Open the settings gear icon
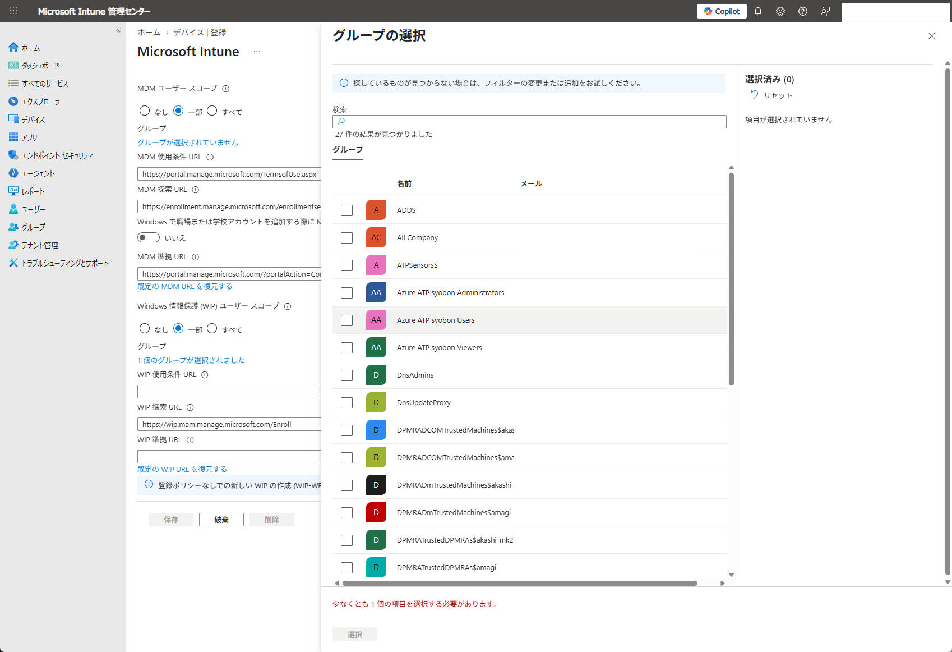The height and width of the screenshot is (652, 952). coord(780,11)
